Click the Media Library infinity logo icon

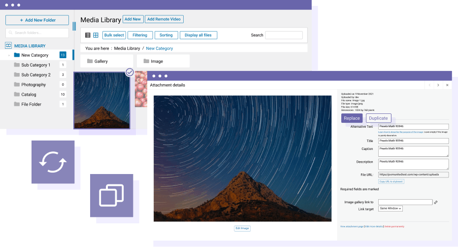tap(8, 45)
